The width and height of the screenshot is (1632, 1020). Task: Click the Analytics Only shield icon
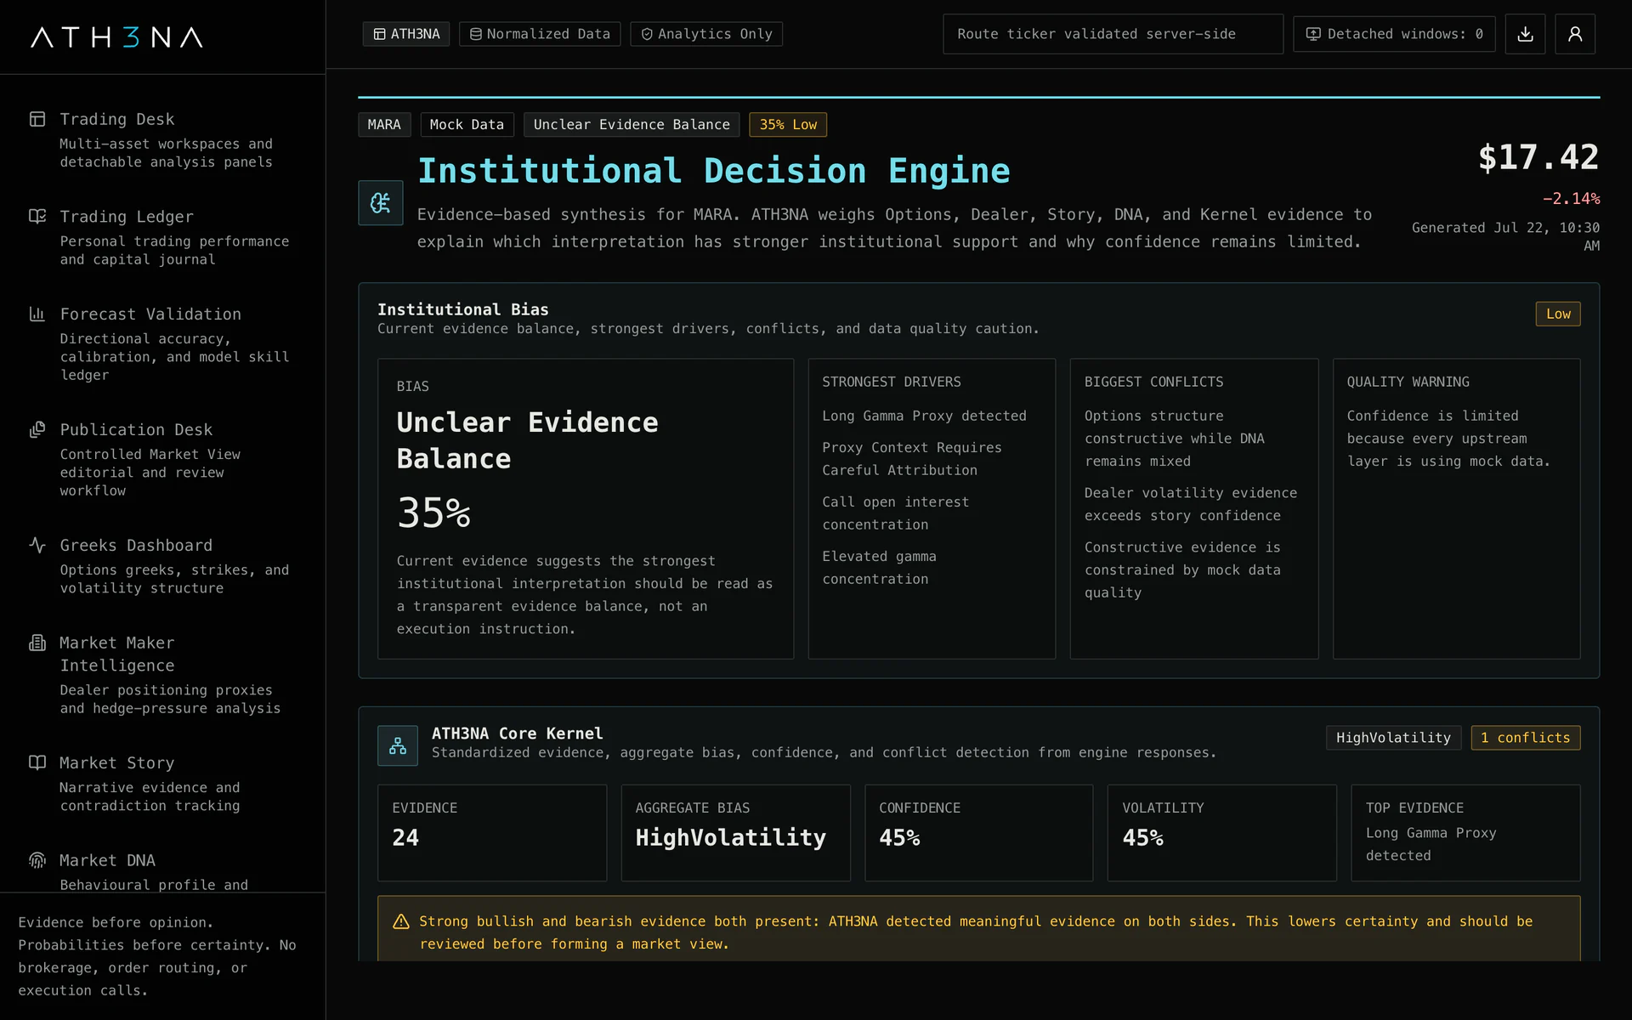[647, 34]
